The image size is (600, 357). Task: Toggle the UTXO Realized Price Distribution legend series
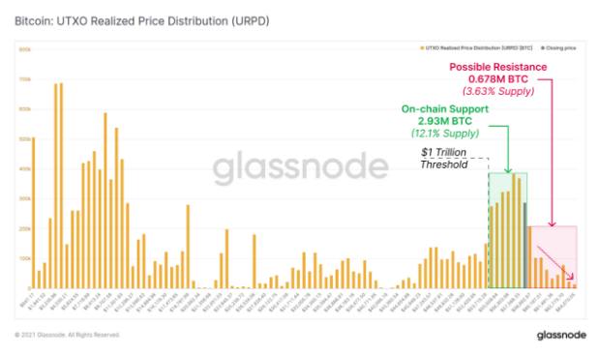(476, 48)
